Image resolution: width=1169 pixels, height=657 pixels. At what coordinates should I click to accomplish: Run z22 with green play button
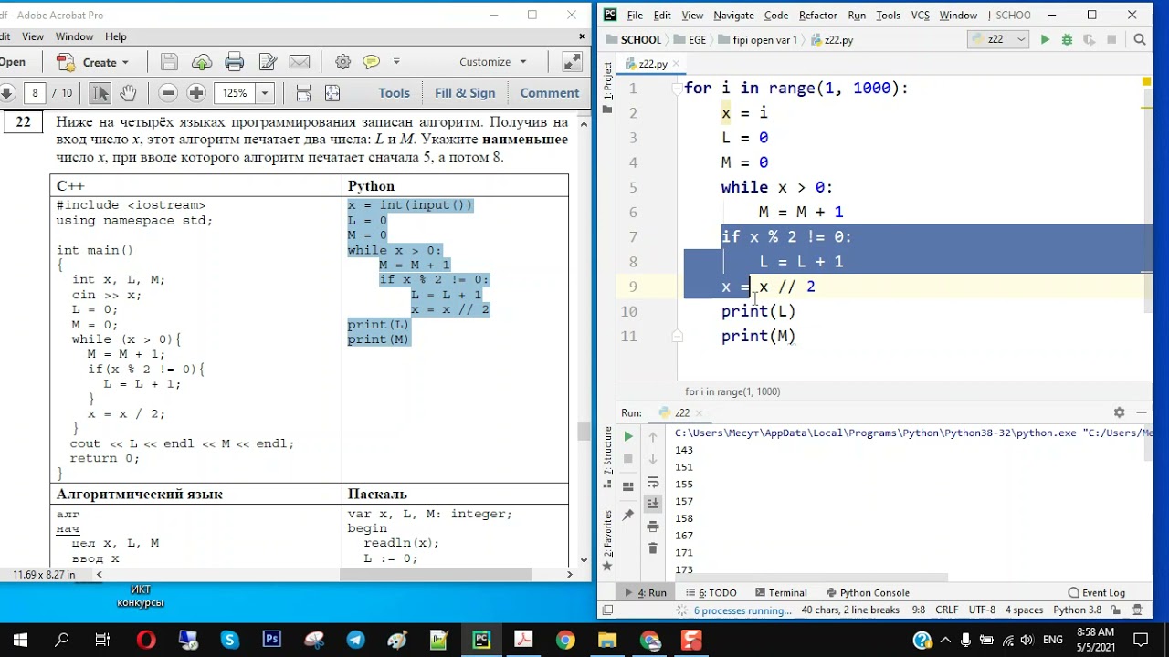click(x=1045, y=40)
